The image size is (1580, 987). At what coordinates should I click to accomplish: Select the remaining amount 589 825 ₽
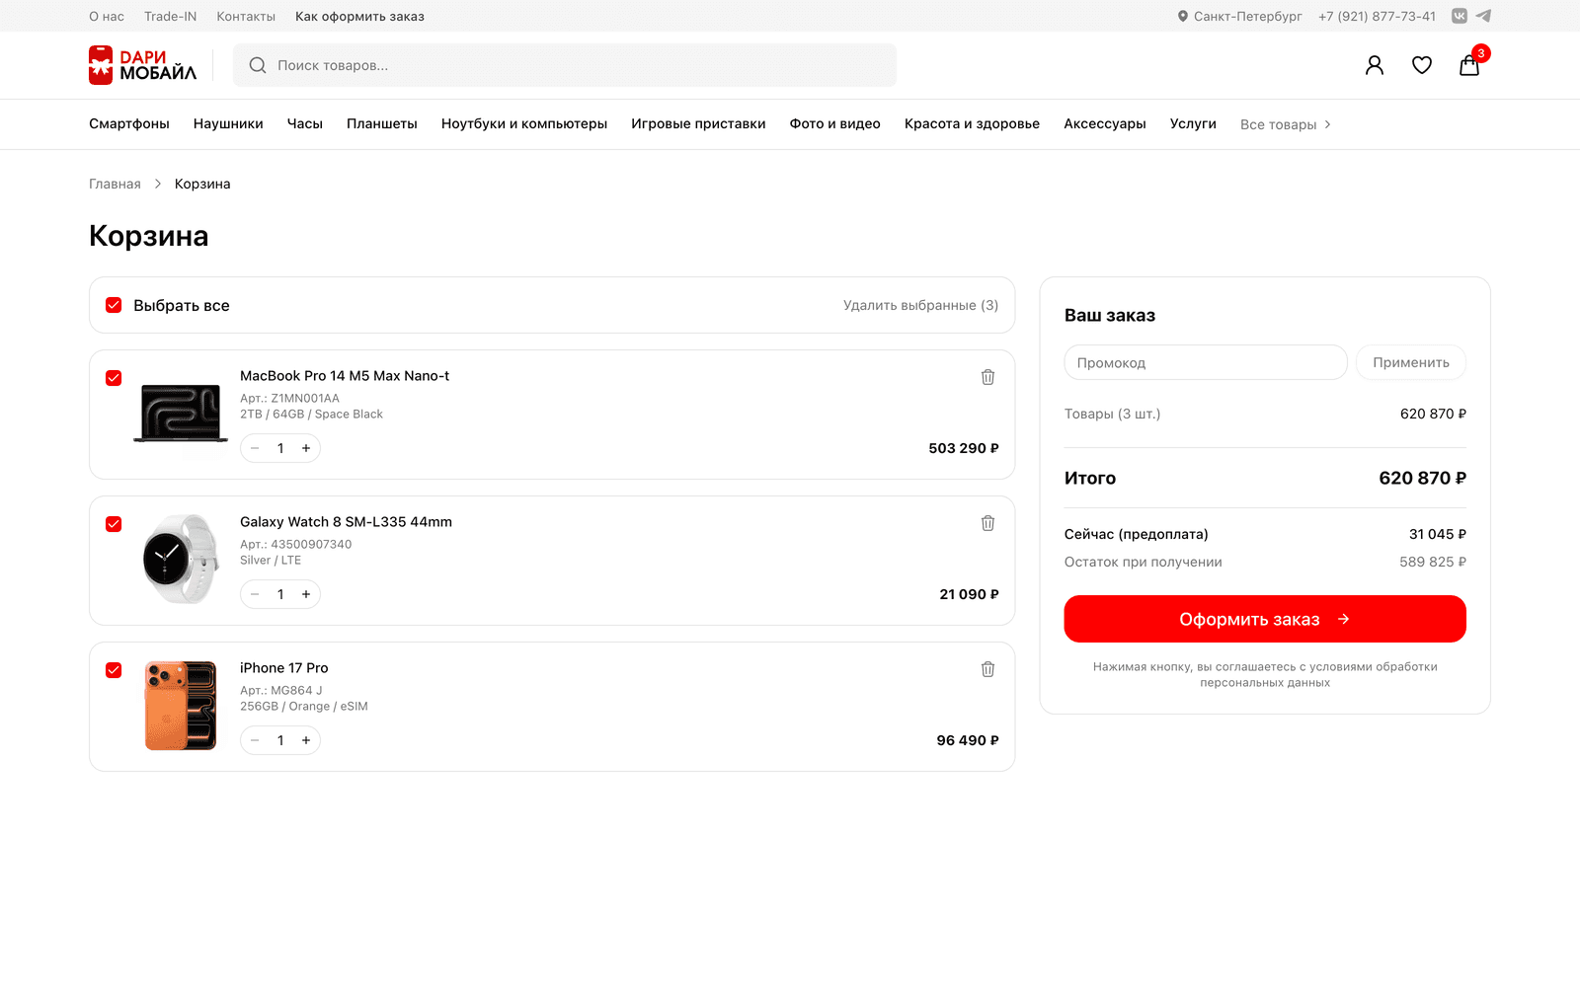[1433, 562]
